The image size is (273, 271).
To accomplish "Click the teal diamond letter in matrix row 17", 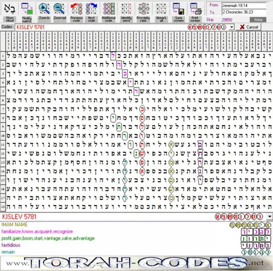I will [125, 198].
